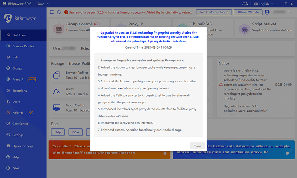This screenshot has width=297, height=178.
Task: Click the notice bell icon in Notice panel
Action: (x=221, y=85)
